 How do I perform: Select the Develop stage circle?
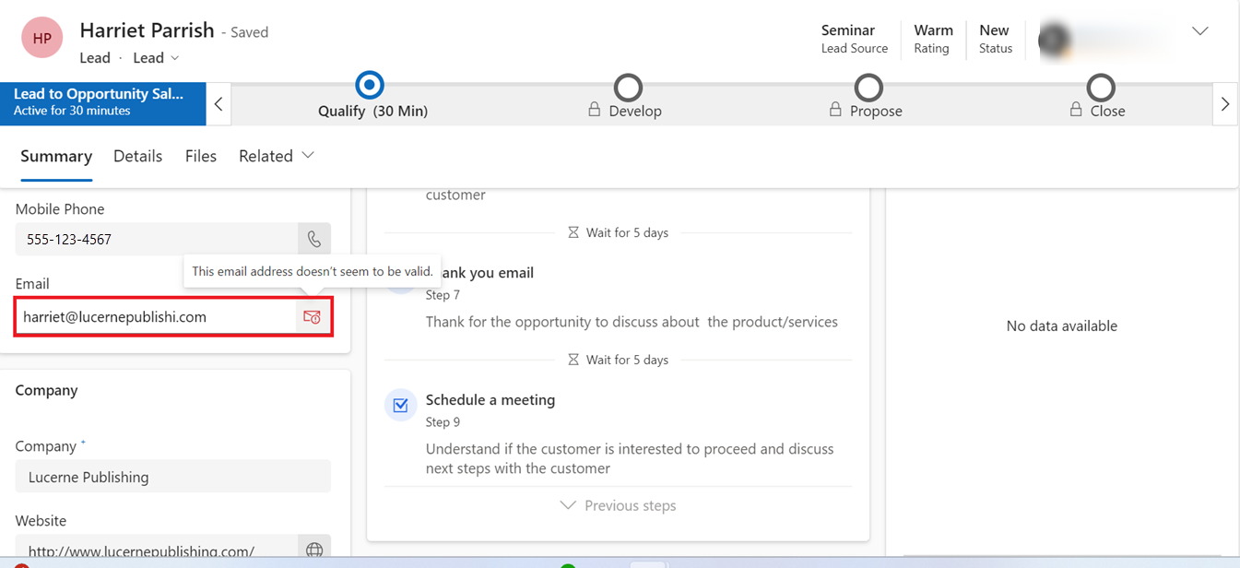click(629, 88)
